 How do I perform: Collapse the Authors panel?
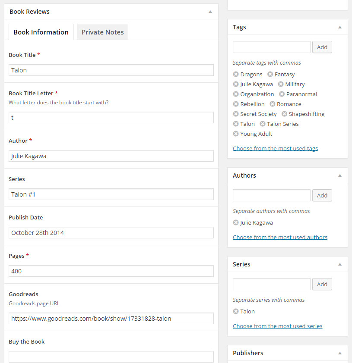(339, 175)
